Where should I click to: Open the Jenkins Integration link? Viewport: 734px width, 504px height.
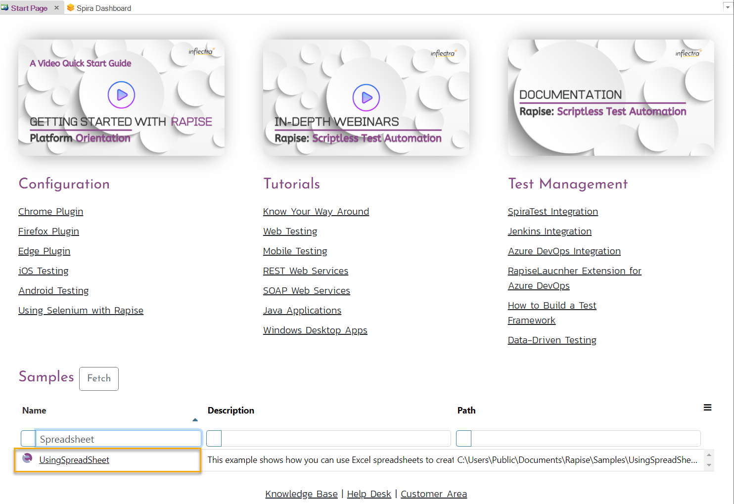click(550, 231)
